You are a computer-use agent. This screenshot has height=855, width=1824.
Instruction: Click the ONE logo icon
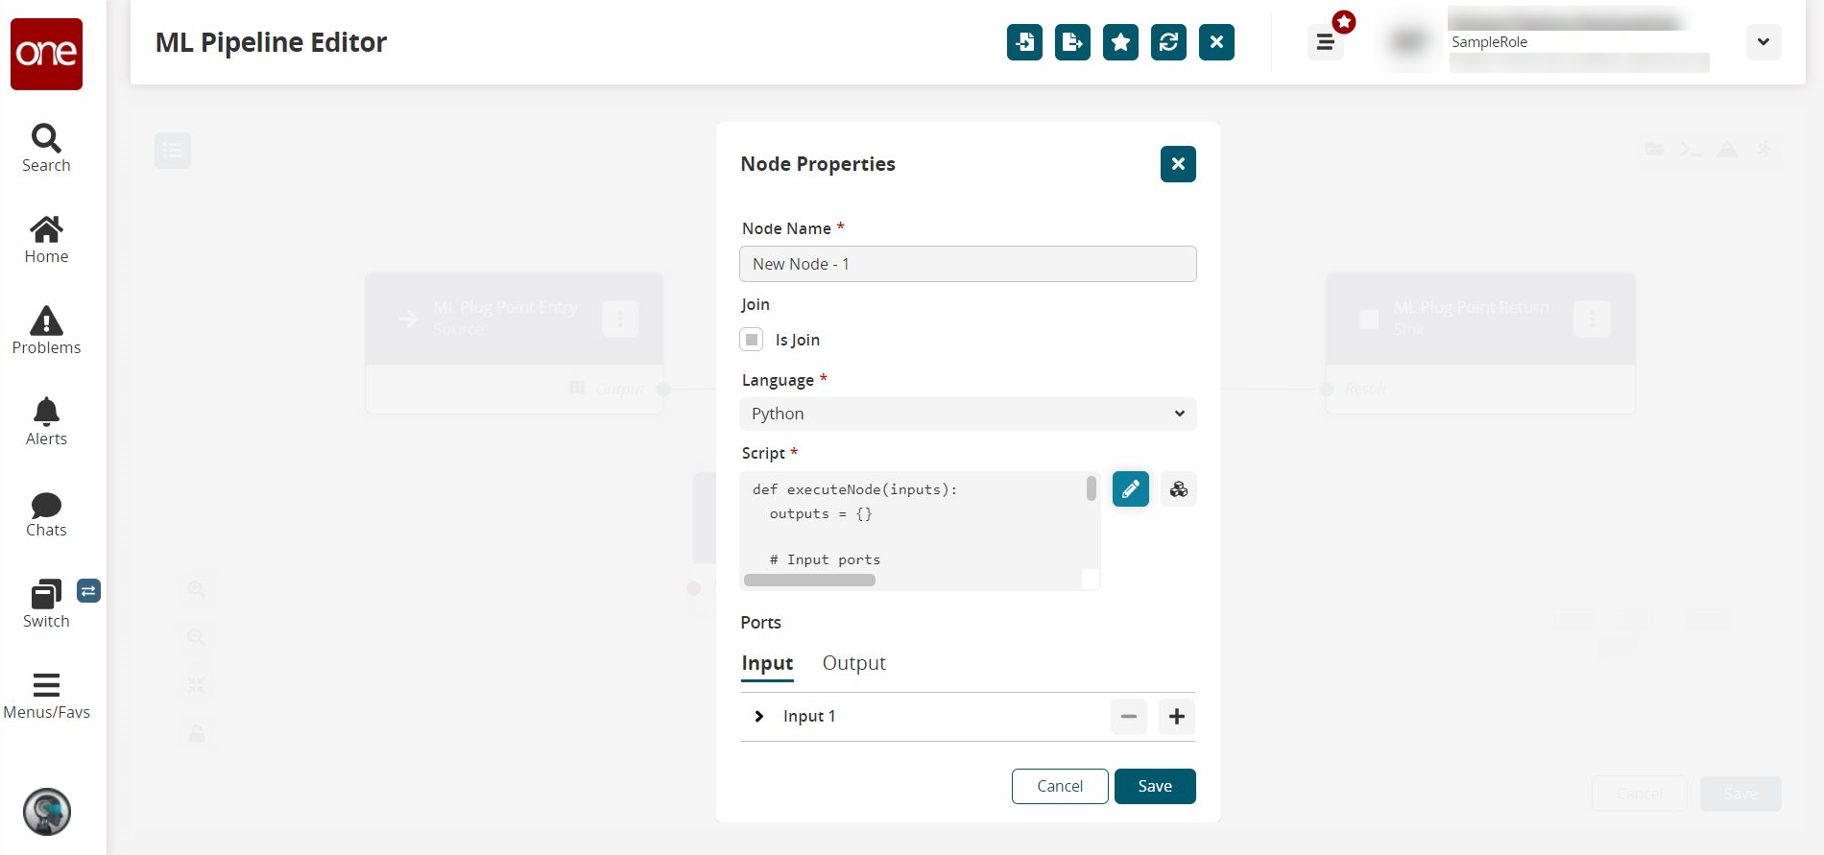pos(46,54)
